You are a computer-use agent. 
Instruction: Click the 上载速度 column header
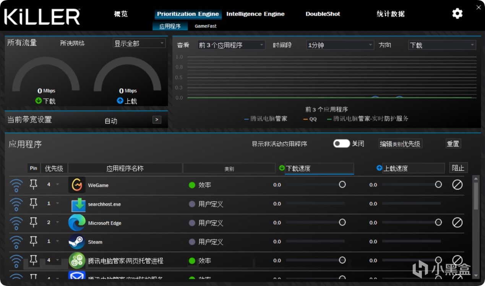[414, 168]
